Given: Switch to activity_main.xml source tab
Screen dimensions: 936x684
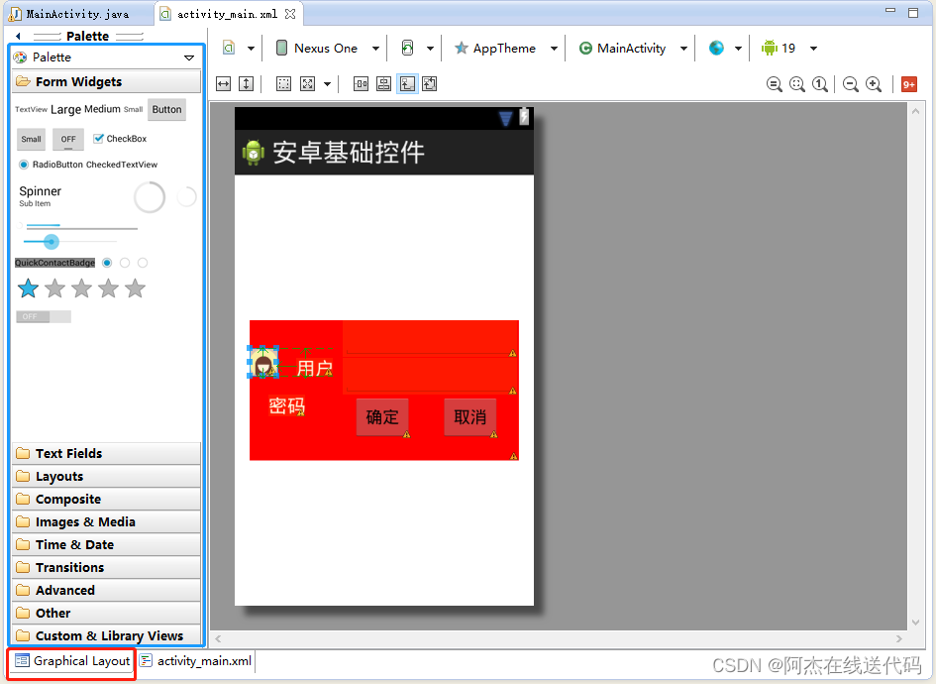Looking at the screenshot, I should click(196, 661).
